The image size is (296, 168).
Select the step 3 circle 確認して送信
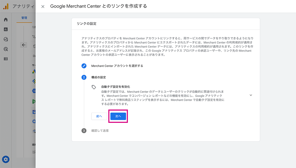84,131
